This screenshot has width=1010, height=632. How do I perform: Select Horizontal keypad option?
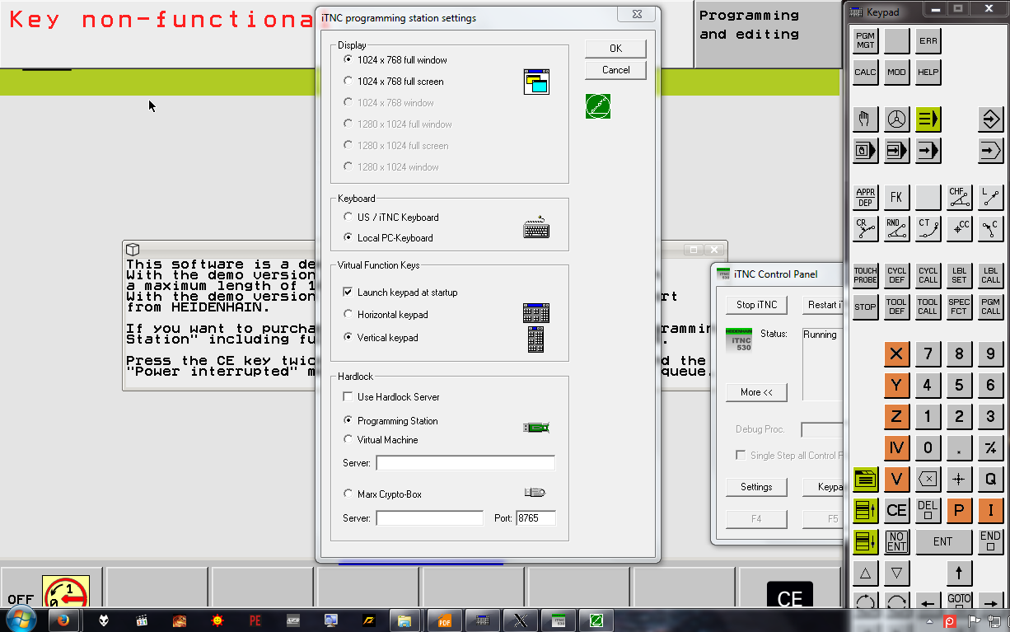click(385, 315)
